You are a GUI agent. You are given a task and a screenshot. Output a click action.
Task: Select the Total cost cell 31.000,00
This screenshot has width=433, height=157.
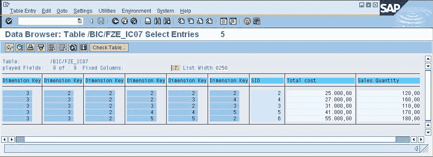(x=320, y=106)
